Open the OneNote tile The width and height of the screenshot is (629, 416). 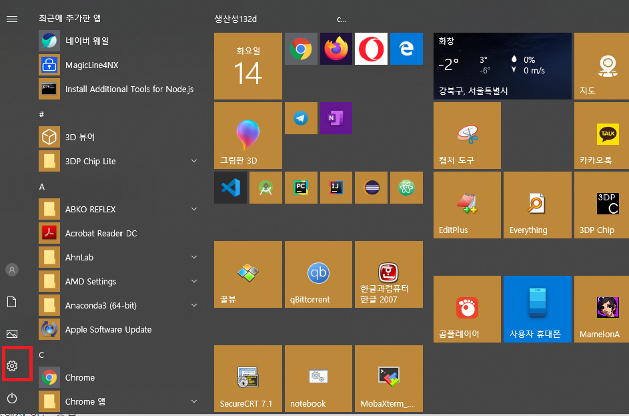pyautogui.click(x=336, y=118)
